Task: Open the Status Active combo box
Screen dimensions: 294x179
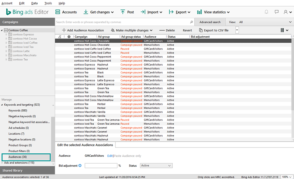Action: tap(156, 165)
